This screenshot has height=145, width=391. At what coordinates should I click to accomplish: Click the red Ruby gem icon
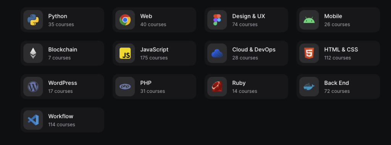(x=217, y=86)
